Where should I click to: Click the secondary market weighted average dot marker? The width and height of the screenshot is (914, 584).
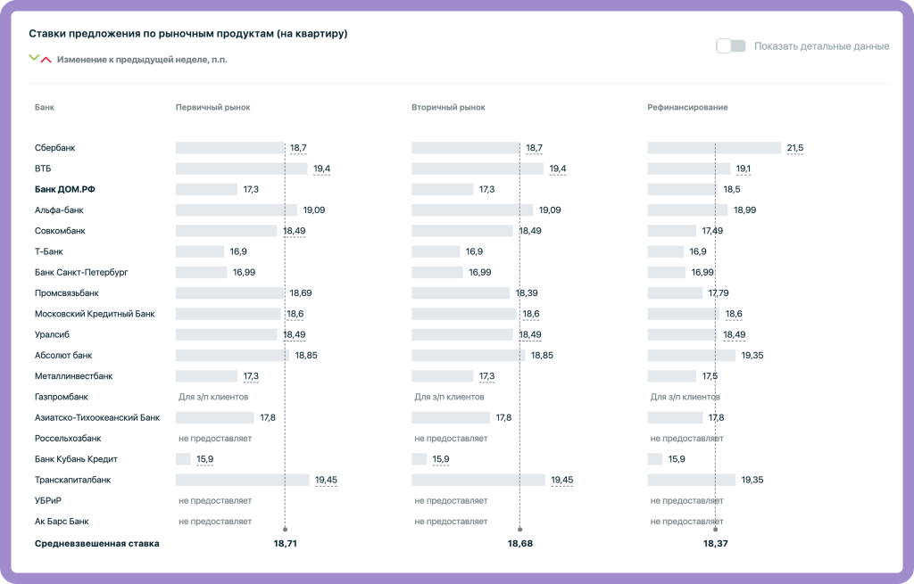click(x=520, y=530)
